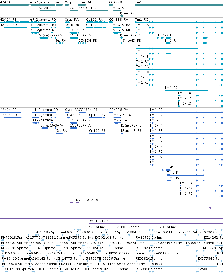Click protein Tm1-PE

tap(156, 130)
